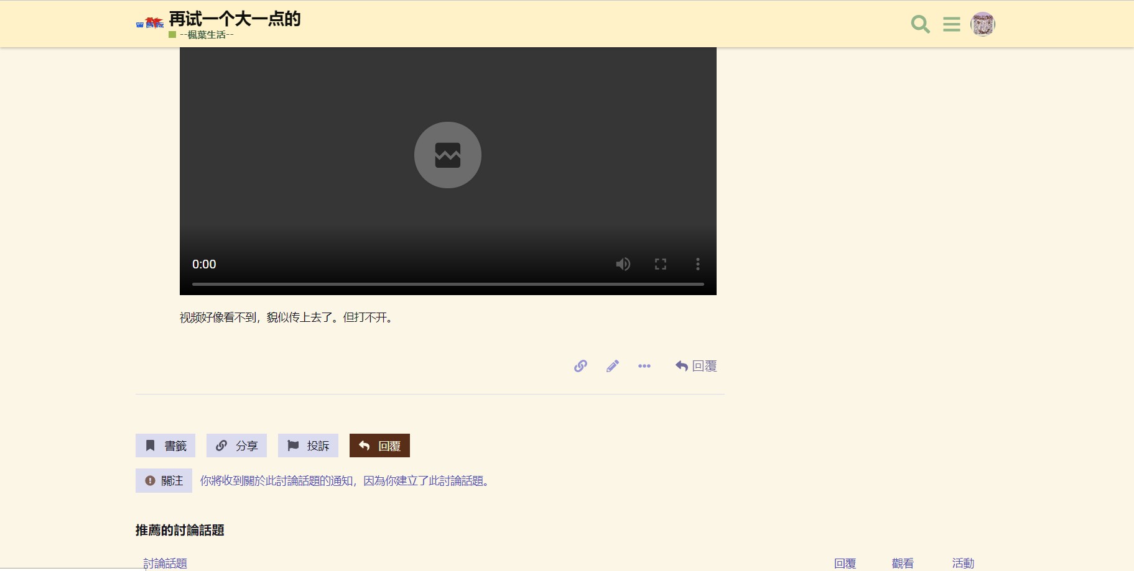Click the post text 视频好像看不到
1134x571 pixels.
coord(218,317)
